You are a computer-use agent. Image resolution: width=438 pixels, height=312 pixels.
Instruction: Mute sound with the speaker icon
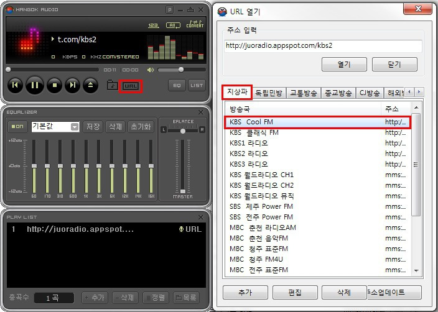[151, 70]
